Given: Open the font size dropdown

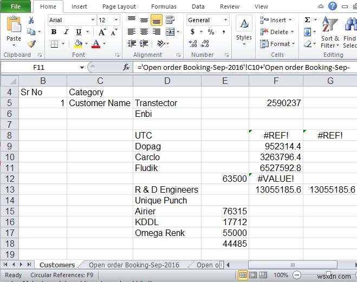Looking at the screenshot, I should (x=116, y=20).
